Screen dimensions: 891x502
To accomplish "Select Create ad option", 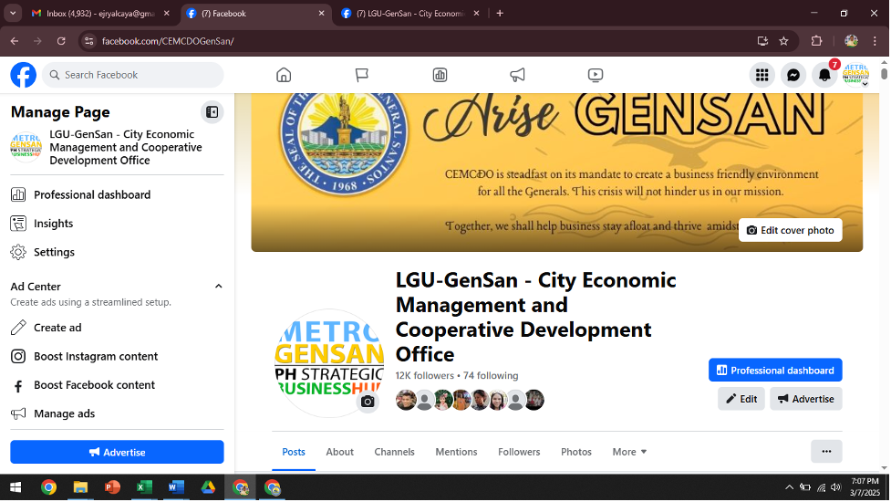I will 117,328.
